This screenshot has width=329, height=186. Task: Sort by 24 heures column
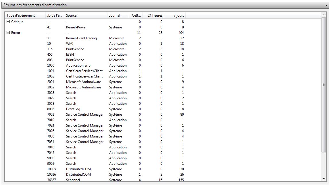(x=155, y=15)
